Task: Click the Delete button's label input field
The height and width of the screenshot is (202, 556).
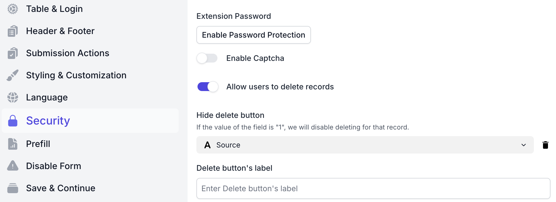Action: point(373,188)
